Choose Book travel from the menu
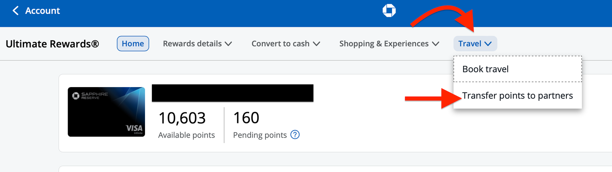The height and width of the screenshot is (172, 612). pos(485,69)
